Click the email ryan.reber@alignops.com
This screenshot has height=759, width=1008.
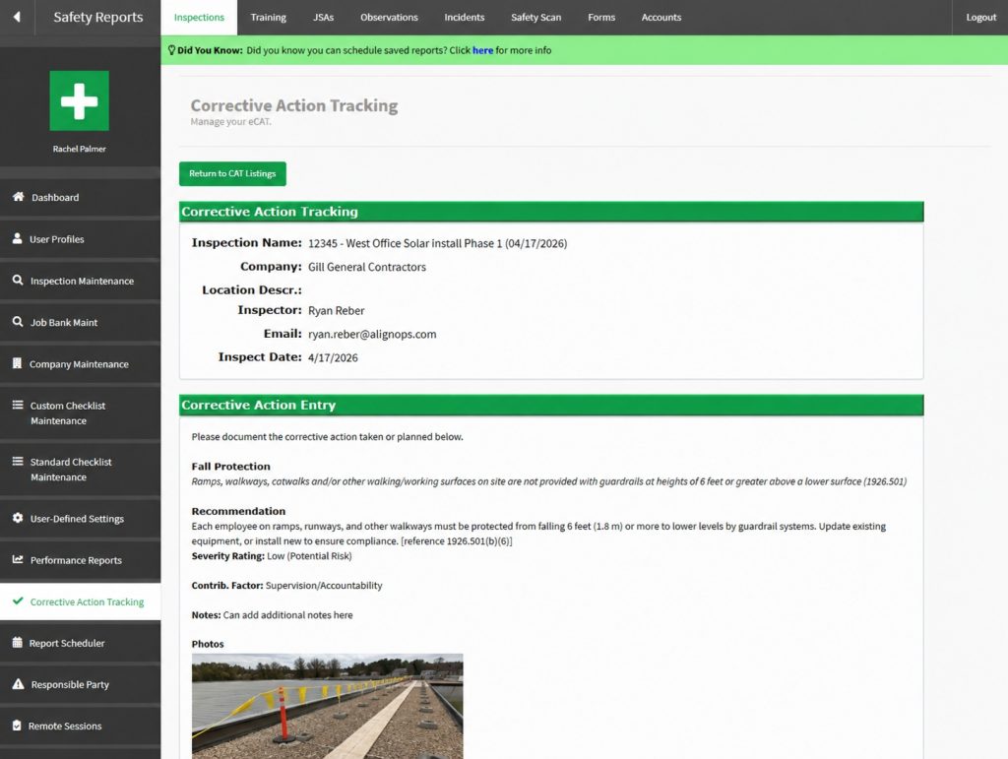pyautogui.click(x=372, y=334)
